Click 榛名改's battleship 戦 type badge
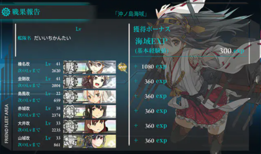 coord(70,67)
